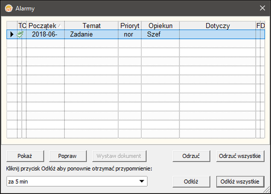The image size is (271, 194).
Task: Close the Alarmy window
Action: pyautogui.click(x=262, y=8)
